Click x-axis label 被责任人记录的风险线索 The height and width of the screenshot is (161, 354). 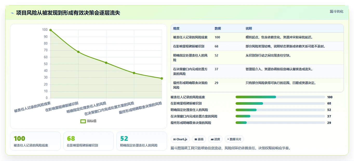(32, 107)
